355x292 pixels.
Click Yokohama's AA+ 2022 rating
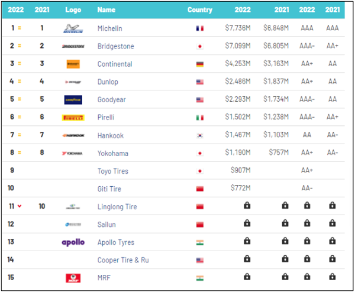(x=306, y=153)
